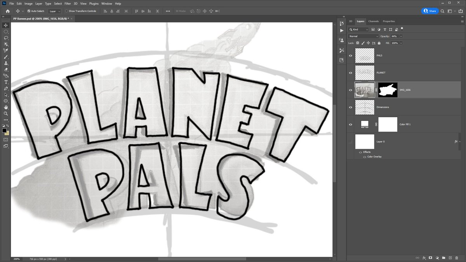Viewport: 466px width, 262px height.
Task: Click the Home icon in options bar
Action: [8, 11]
